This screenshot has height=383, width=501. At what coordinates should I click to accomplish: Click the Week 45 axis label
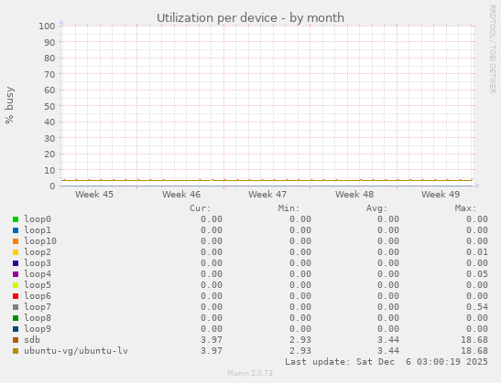[x=94, y=194]
